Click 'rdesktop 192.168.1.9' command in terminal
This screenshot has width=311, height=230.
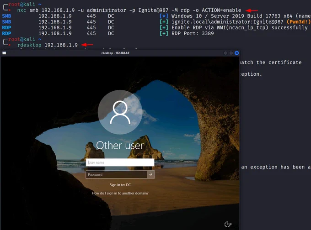pyautogui.click(x=48, y=45)
